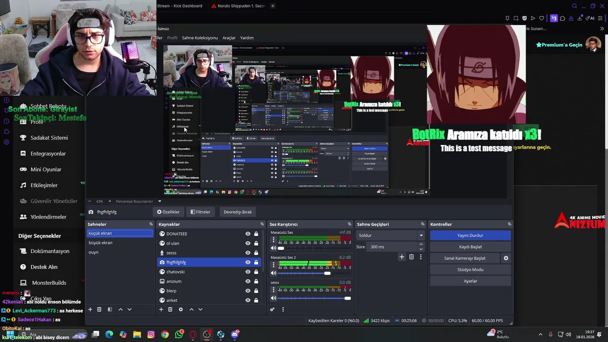Toggle the lock on the anket source
The image size is (608, 342).
(x=256, y=300)
